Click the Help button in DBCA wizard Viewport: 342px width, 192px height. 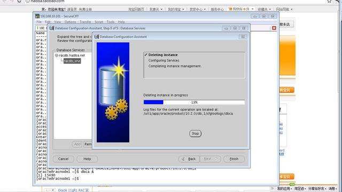pyautogui.click(x=87, y=159)
